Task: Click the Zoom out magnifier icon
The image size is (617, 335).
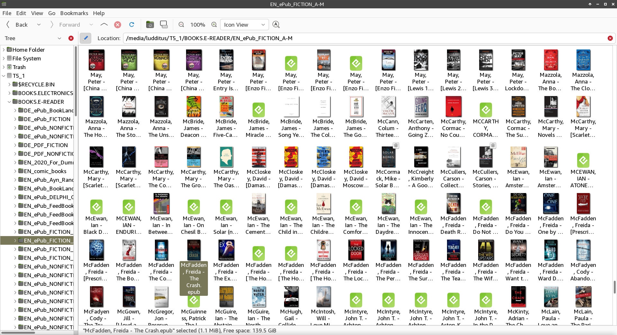Action: tap(181, 25)
